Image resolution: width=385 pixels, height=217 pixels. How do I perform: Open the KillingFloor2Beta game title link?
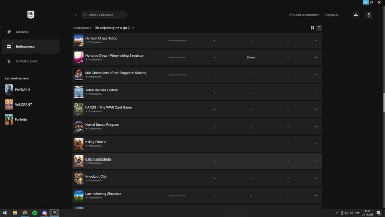pyautogui.click(x=98, y=159)
